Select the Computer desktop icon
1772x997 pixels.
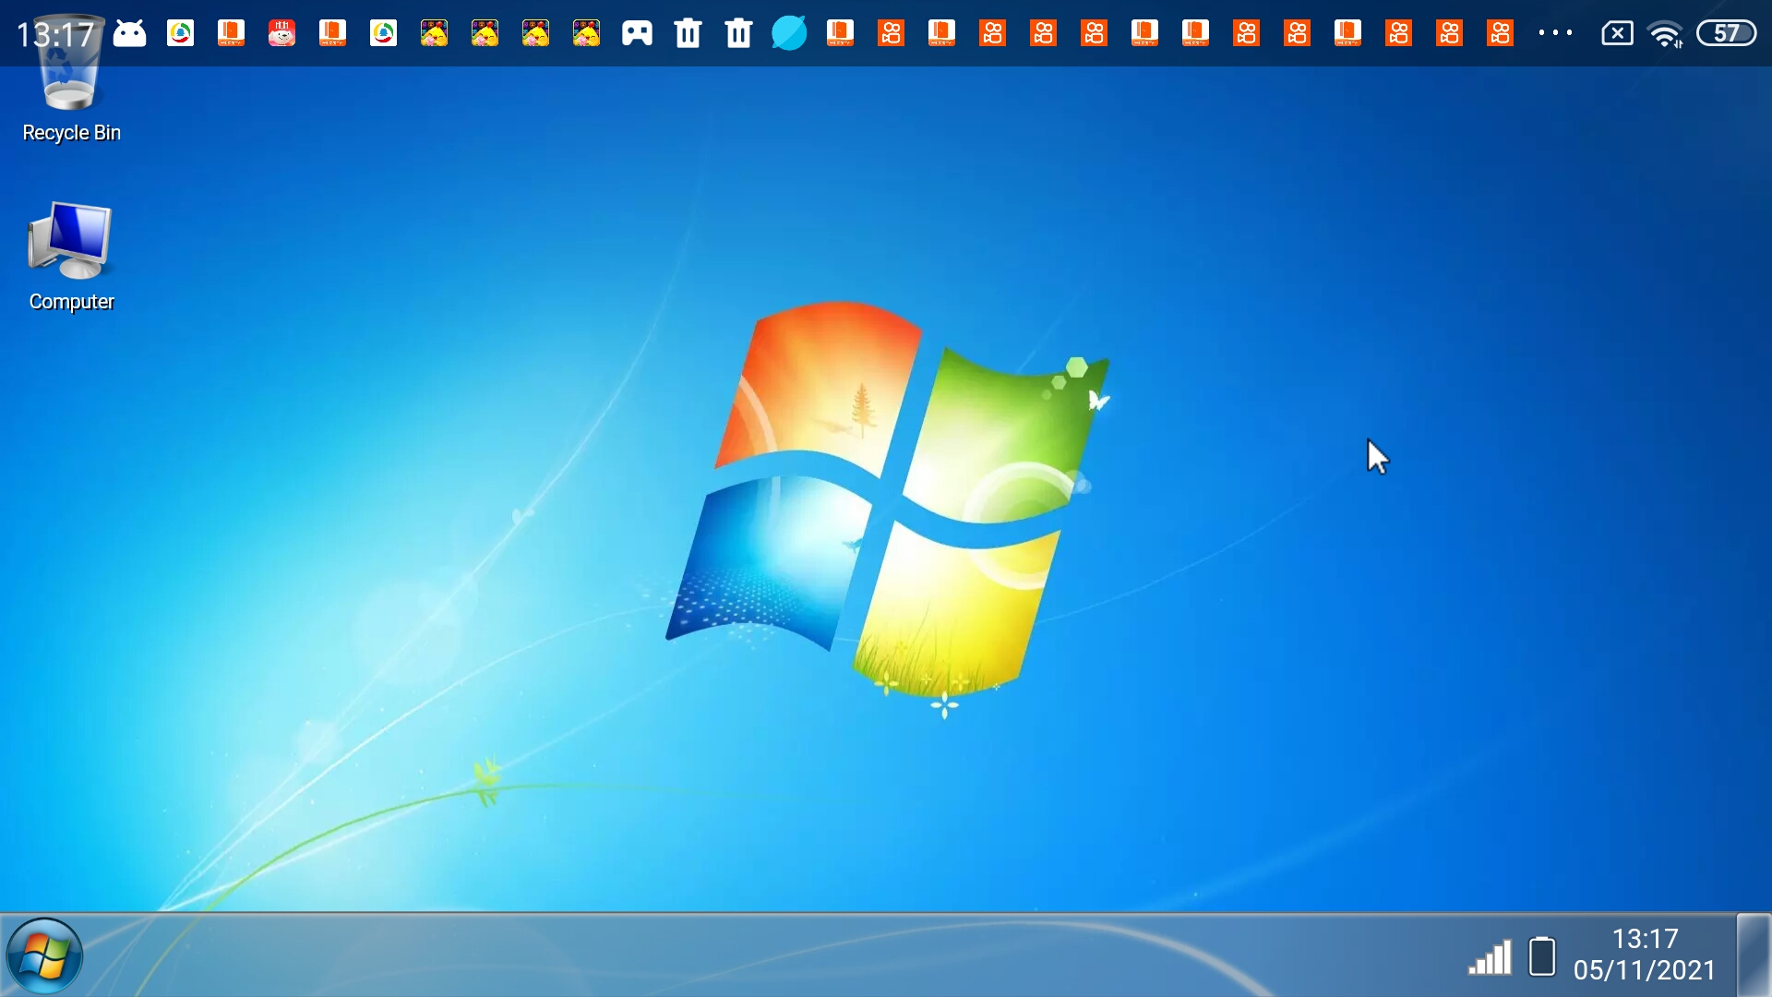70,240
